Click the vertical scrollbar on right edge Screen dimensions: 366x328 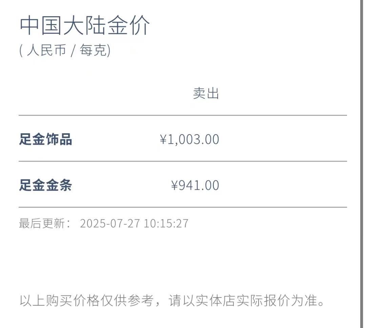[362, 164]
